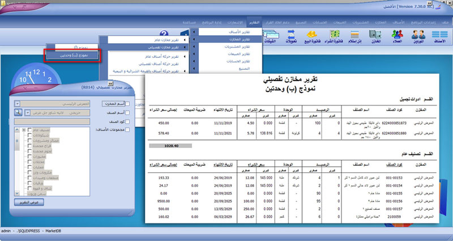Tick the أسم الصنف checkbox
The width and height of the screenshot is (453, 241).
[127, 112]
